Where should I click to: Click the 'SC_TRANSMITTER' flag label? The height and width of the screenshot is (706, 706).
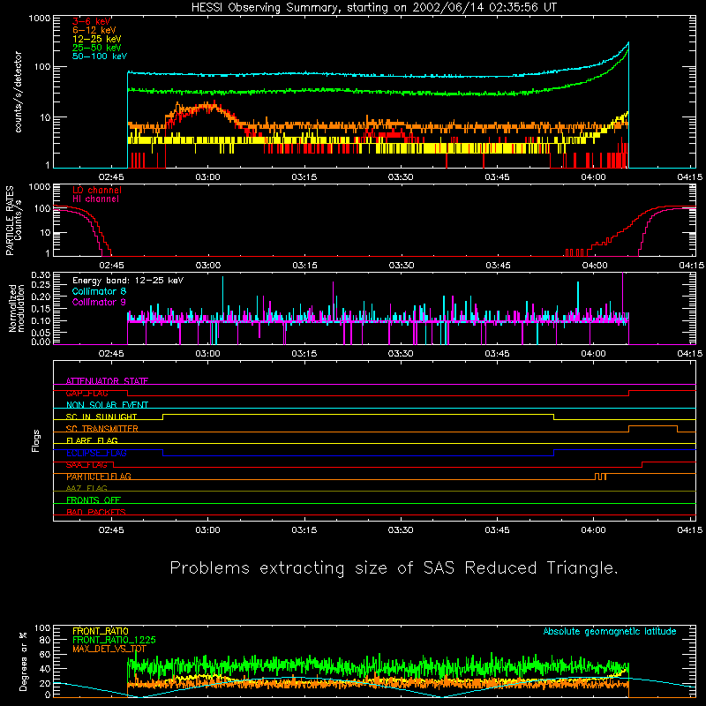102,429
